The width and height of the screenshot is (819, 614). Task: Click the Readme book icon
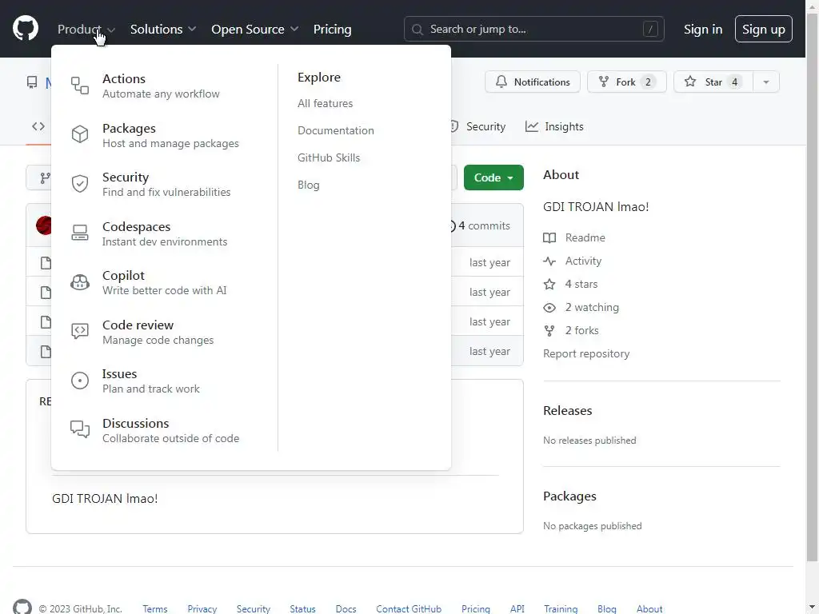click(x=549, y=237)
